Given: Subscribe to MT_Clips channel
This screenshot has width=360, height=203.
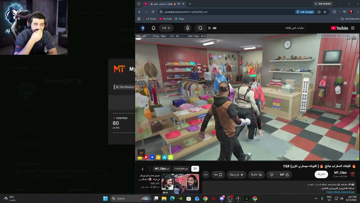Looking at the screenshot, I should 321,174.
